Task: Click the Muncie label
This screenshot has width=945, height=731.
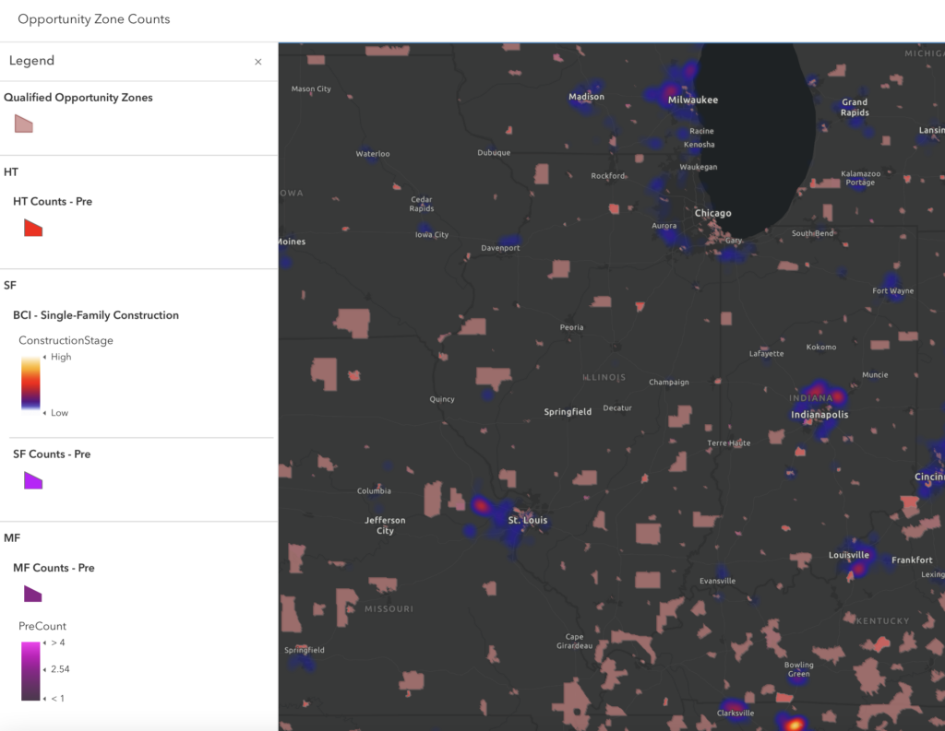Action: (x=875, y=375)
